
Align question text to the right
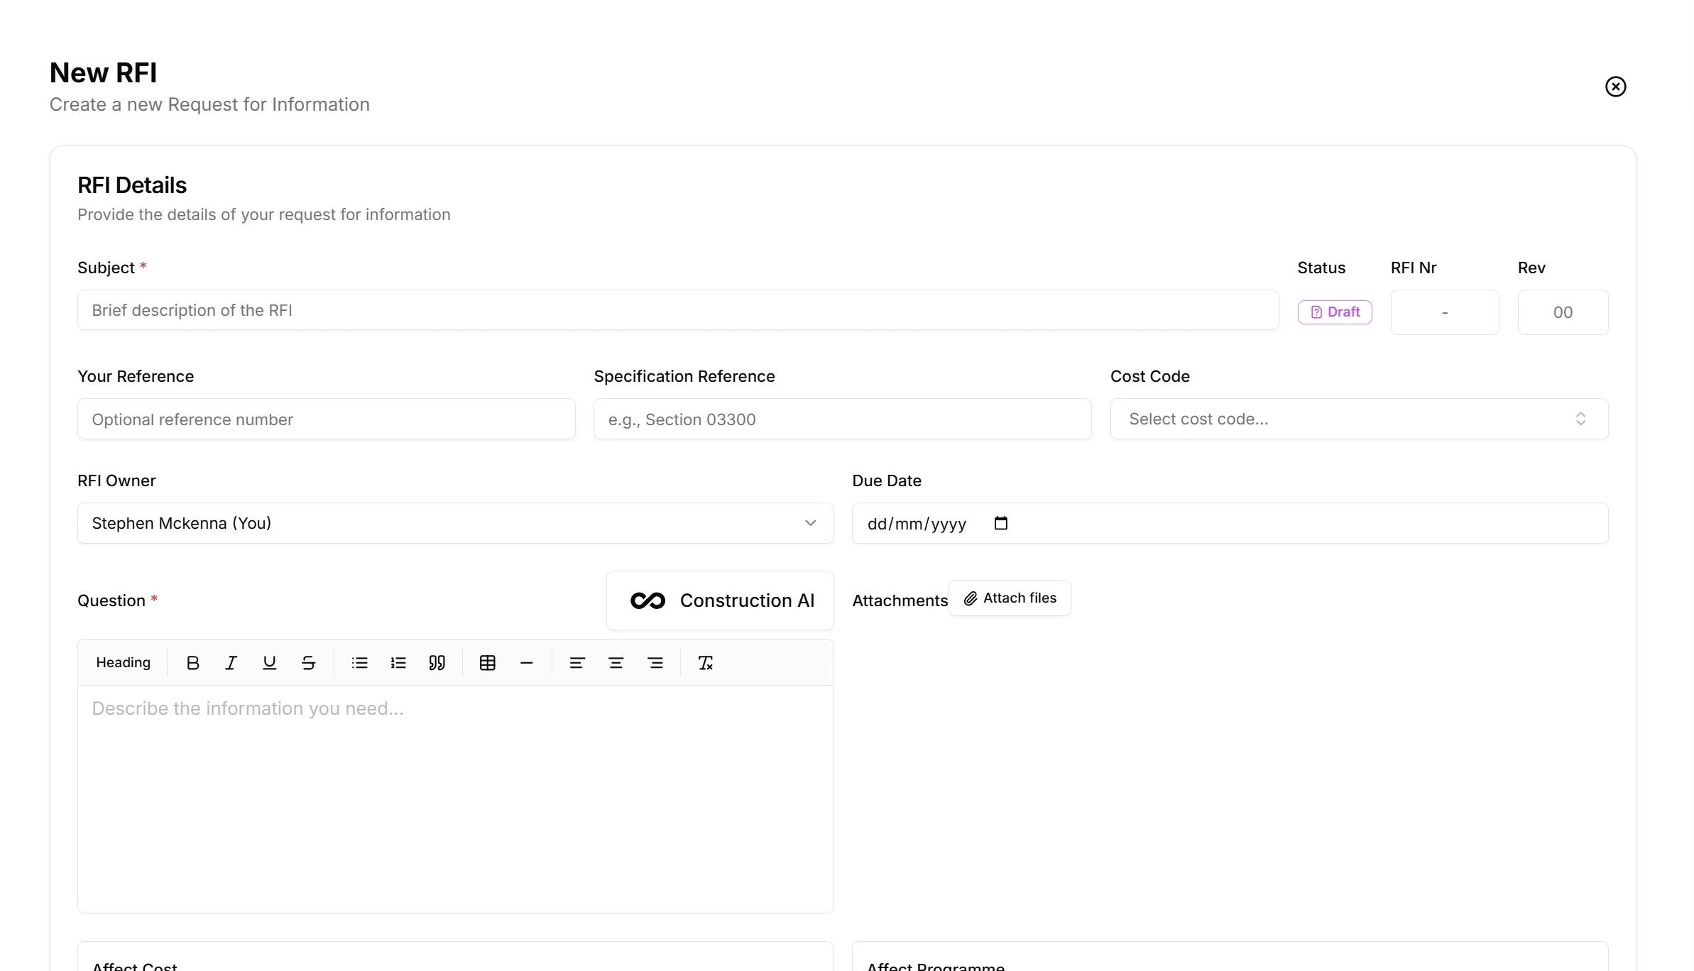(655, 662)
